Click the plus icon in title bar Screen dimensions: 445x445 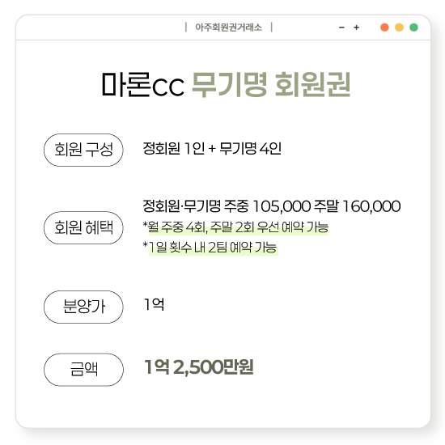(x=357, y=28)
